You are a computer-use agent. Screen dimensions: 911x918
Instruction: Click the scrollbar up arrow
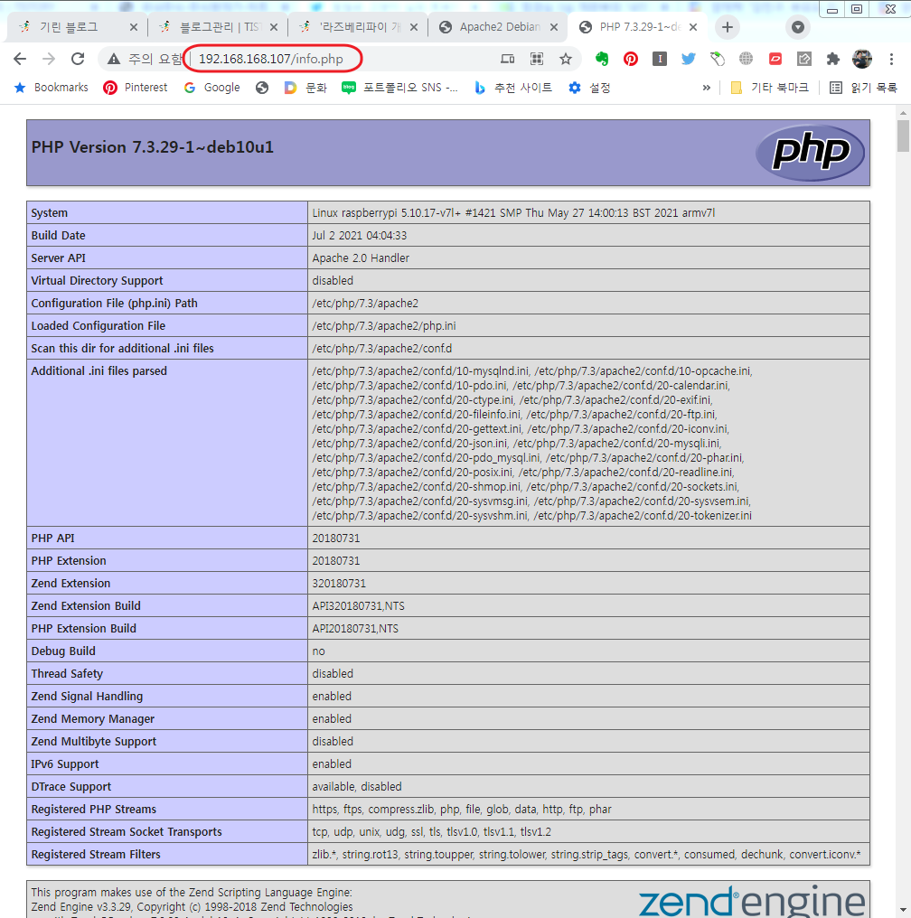pyautogui.click(x=903, y=112)
